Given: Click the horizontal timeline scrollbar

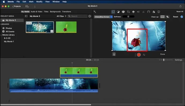Looking at the screenshot, I should (46, 105).
